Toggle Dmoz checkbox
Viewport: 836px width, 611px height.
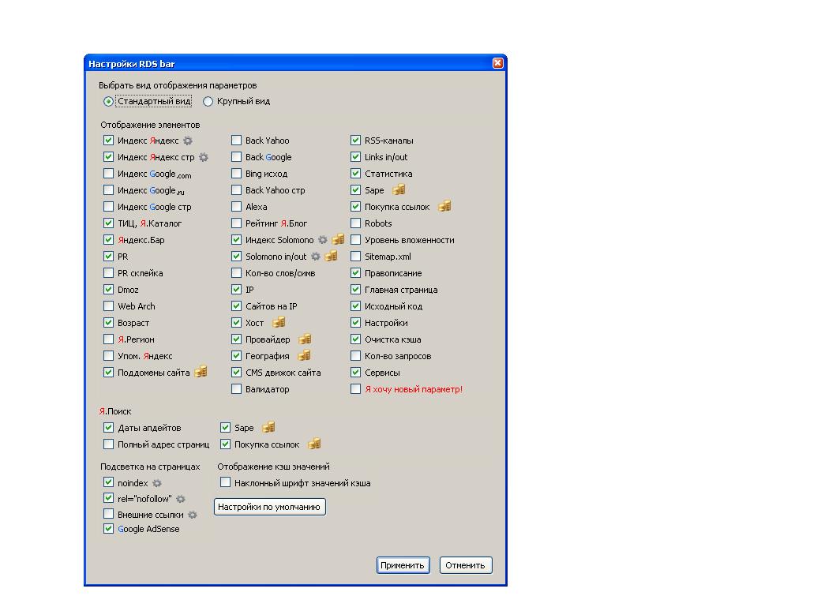(x=108, y=290)
